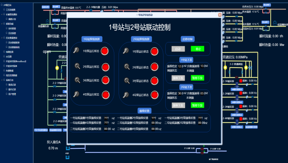Screen dimensions: 288x163
Task: Click the icon beside 水压图 in sidebar
Action: pos(4,56)
